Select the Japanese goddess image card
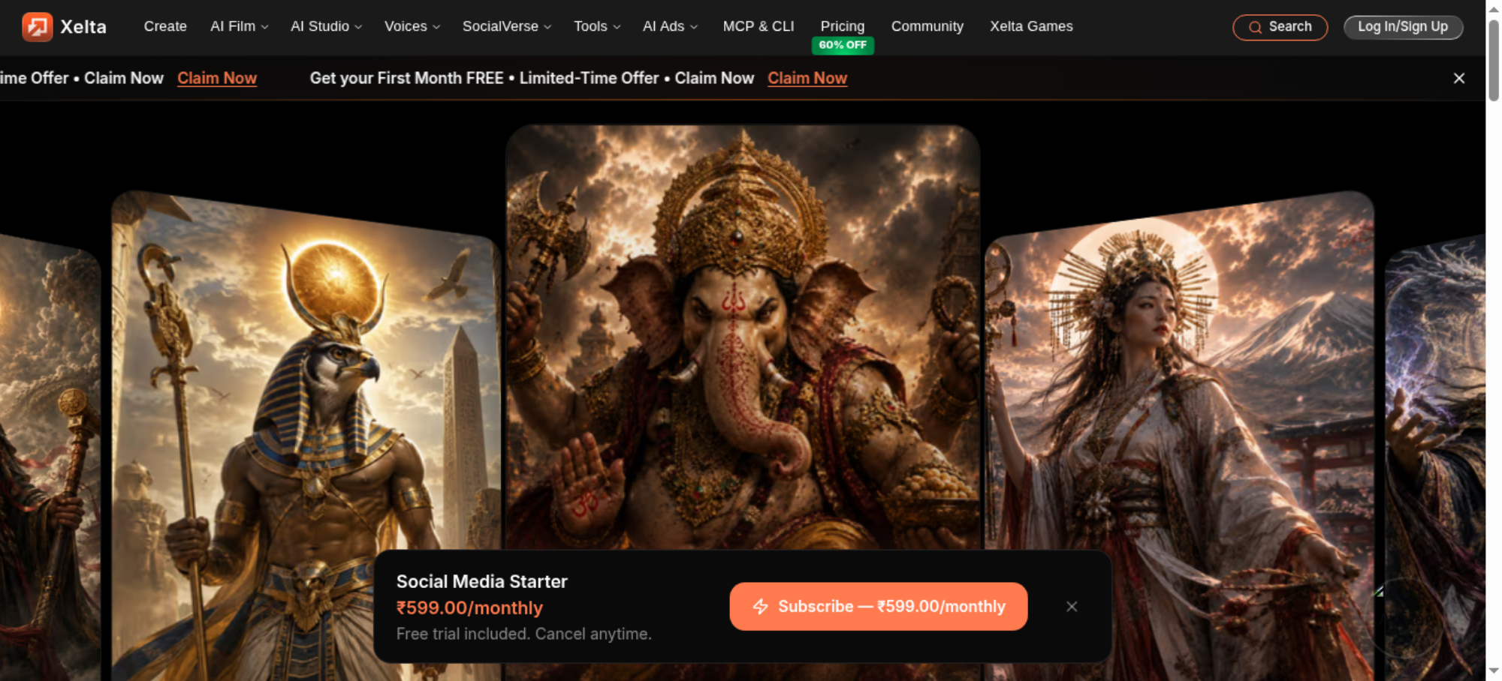 coord(1179,435)
